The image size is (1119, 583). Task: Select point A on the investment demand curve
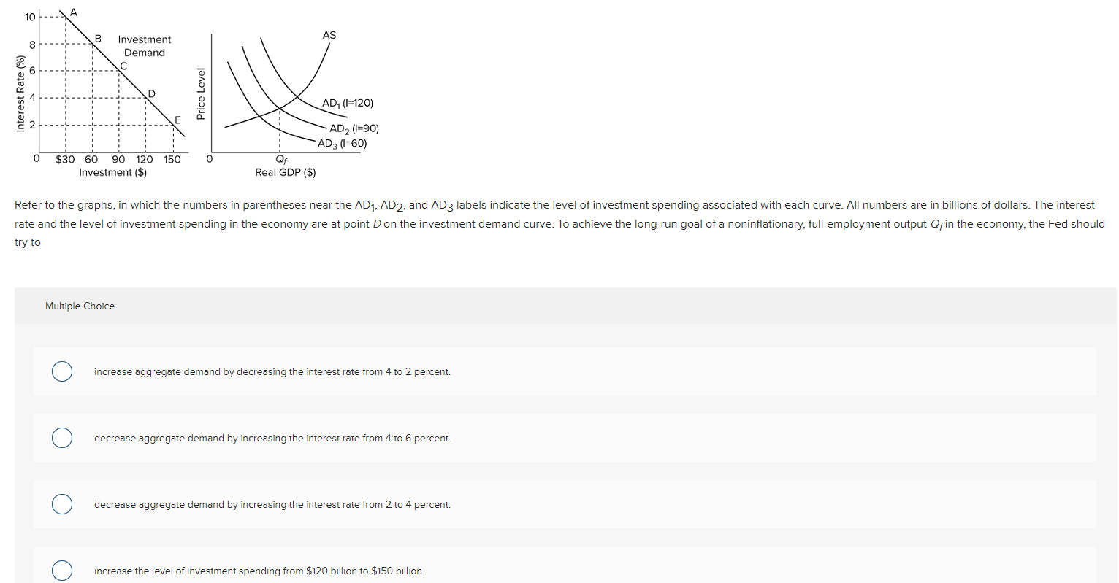(x=74, y=12)
